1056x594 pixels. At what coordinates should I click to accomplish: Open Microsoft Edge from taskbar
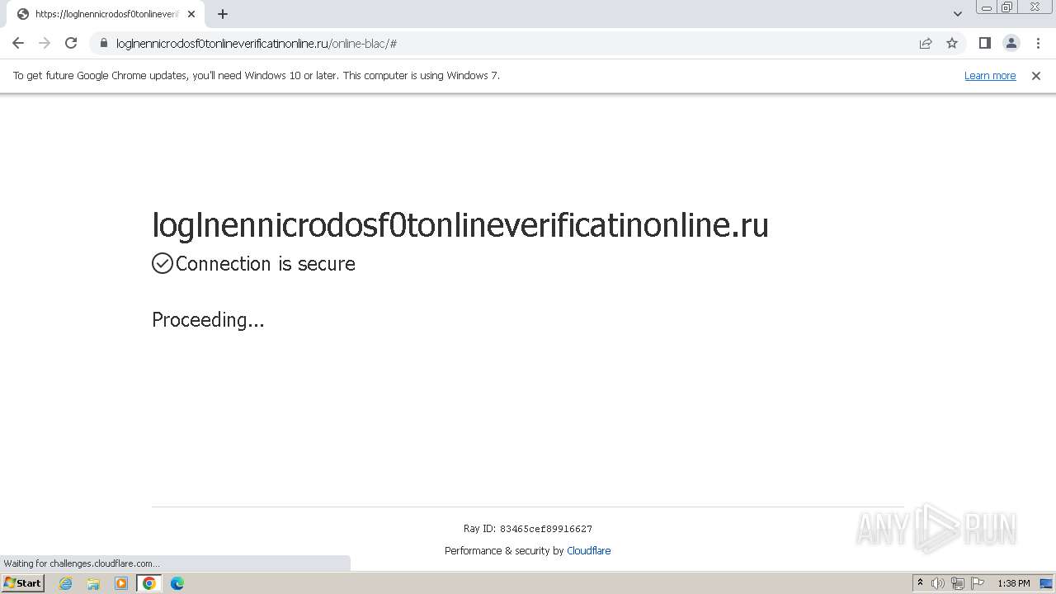(177, 583)
